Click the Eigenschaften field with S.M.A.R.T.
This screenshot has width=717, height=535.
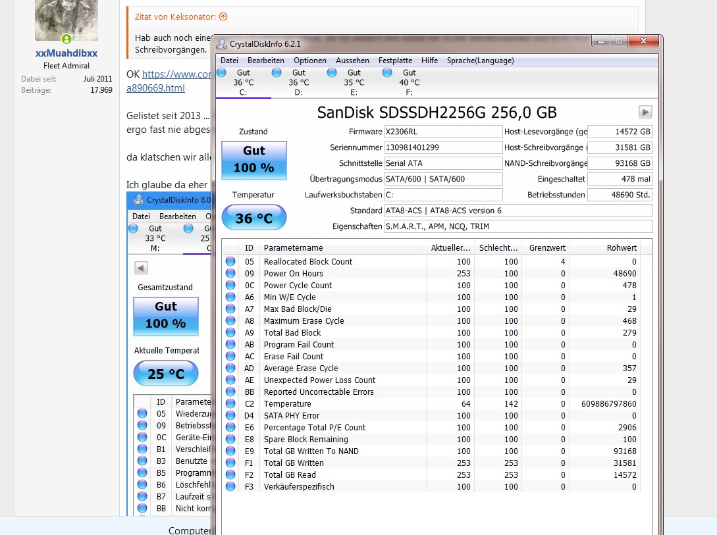[x=518, y=226]
